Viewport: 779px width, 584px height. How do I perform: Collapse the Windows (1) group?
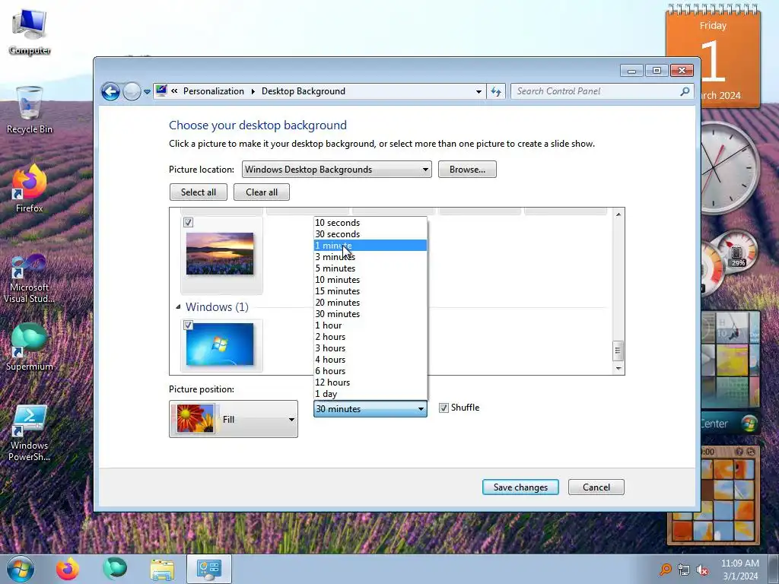[x=178, y=307]
